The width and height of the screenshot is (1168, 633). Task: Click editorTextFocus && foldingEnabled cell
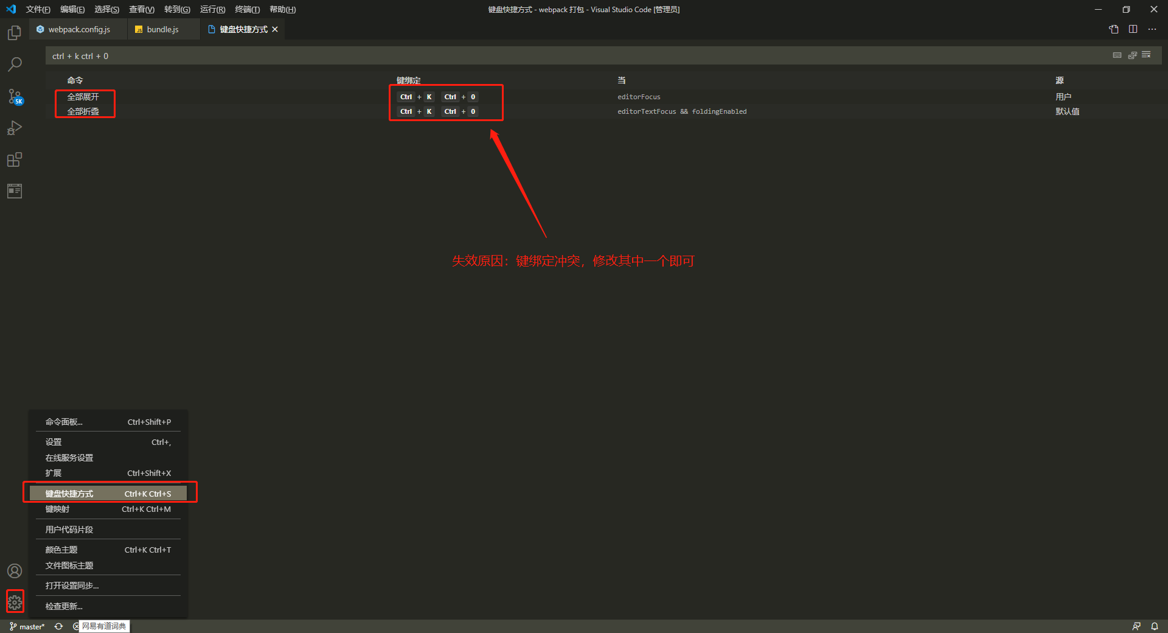point(682,111)
